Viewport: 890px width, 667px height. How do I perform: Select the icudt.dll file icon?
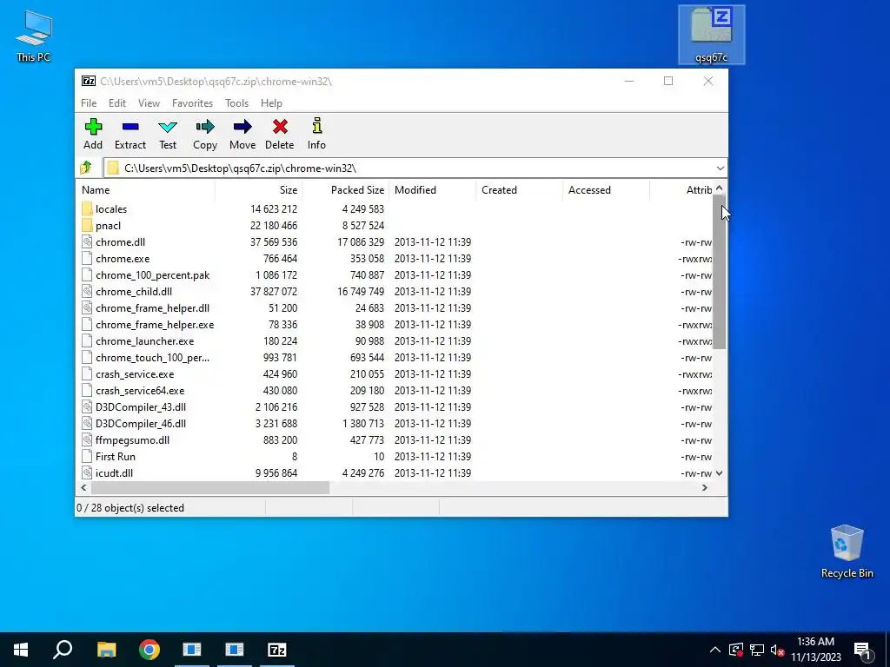(x=87, y=472)
